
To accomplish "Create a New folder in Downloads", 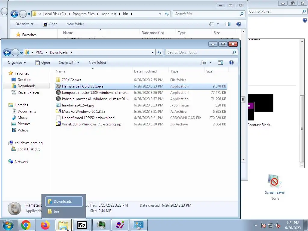I will click(97, 63).
